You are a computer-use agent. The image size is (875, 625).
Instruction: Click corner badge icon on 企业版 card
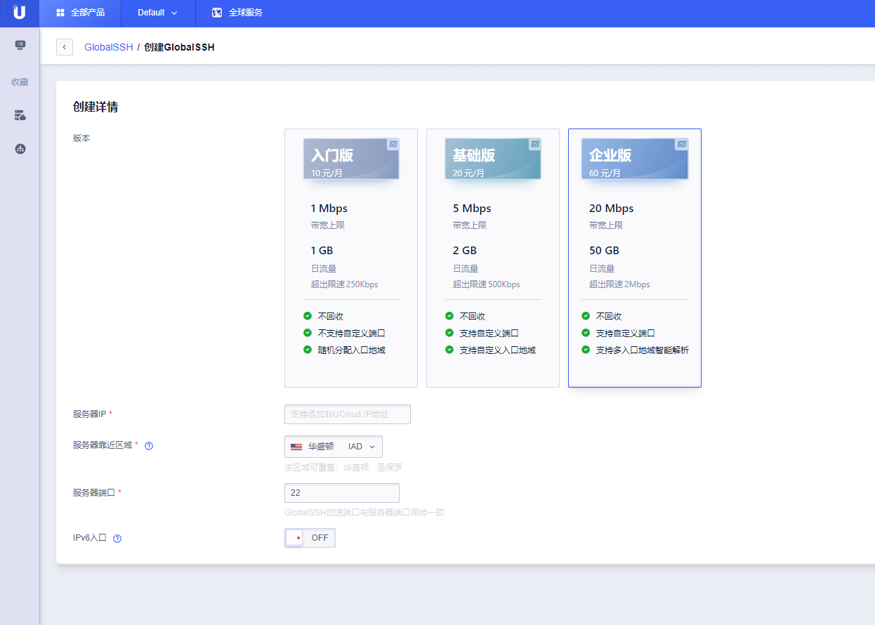click(x=681, y=144)
